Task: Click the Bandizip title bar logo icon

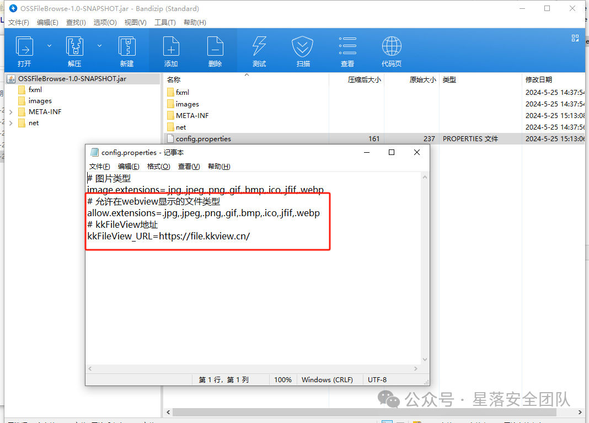Action: click(x=13, y=8)
